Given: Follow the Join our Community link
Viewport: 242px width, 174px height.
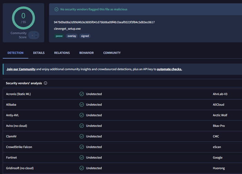Looking at the screenshot, I should (x=21, y=69).
